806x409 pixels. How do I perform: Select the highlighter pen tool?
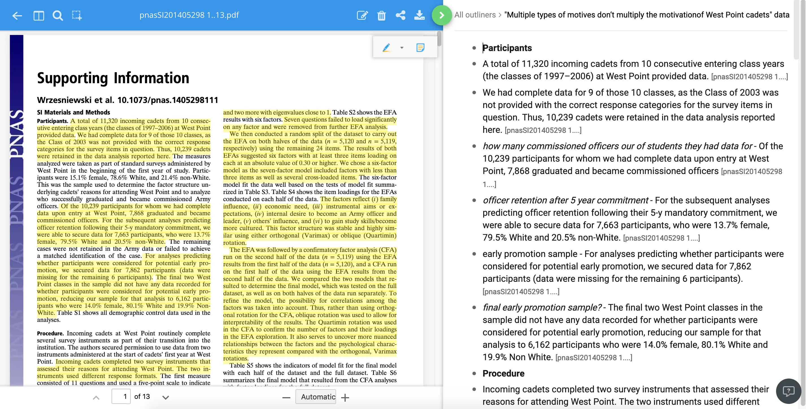386,47
